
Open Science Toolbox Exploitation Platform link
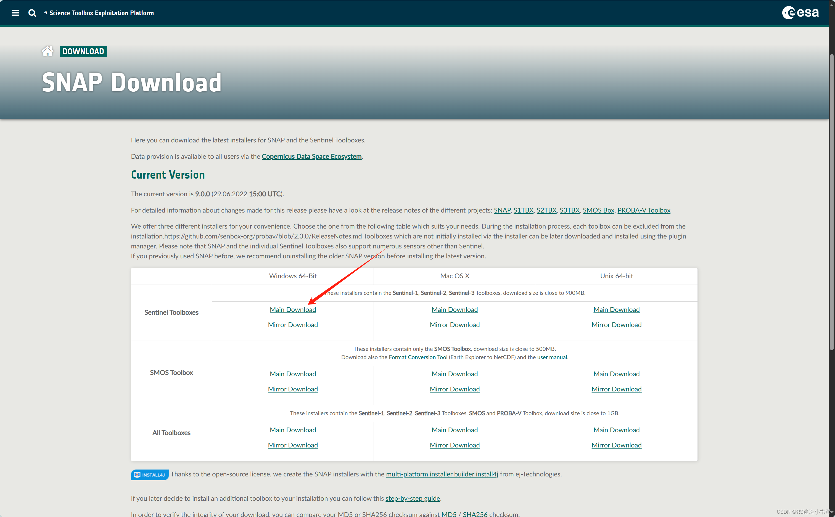[101, 13]
